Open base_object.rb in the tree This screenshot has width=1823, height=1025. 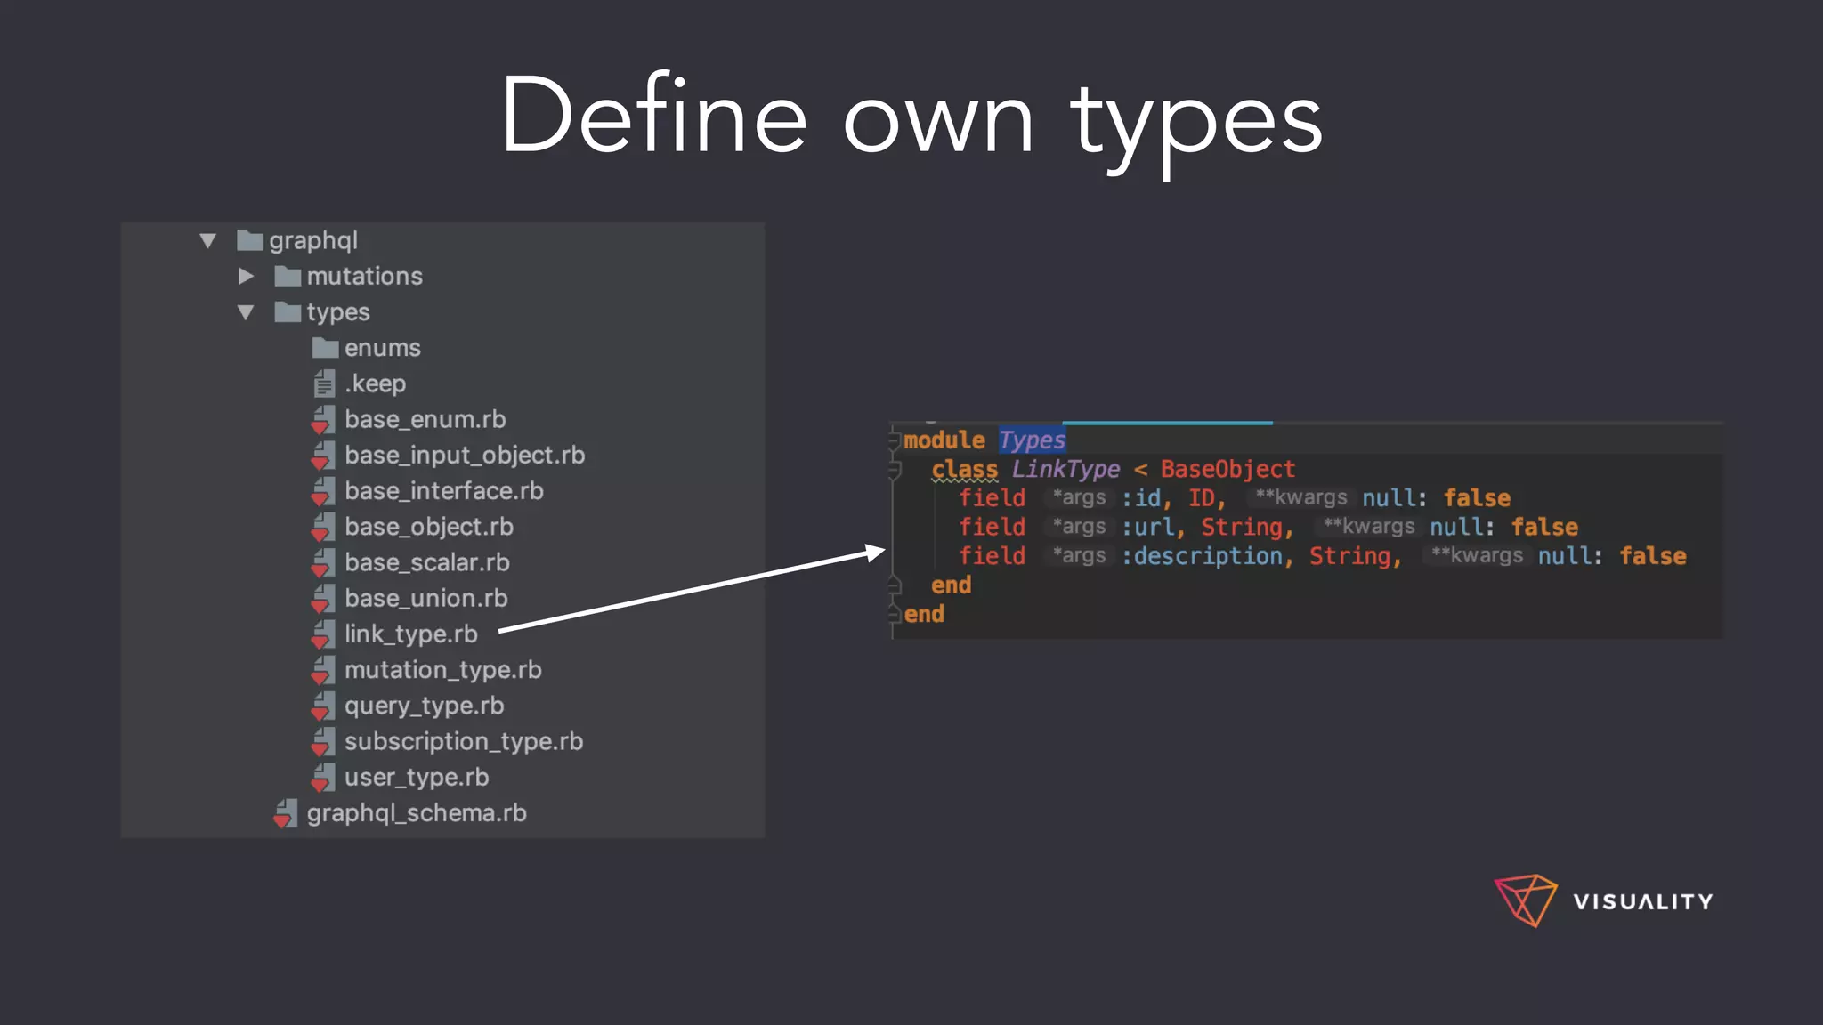(429, 527)
